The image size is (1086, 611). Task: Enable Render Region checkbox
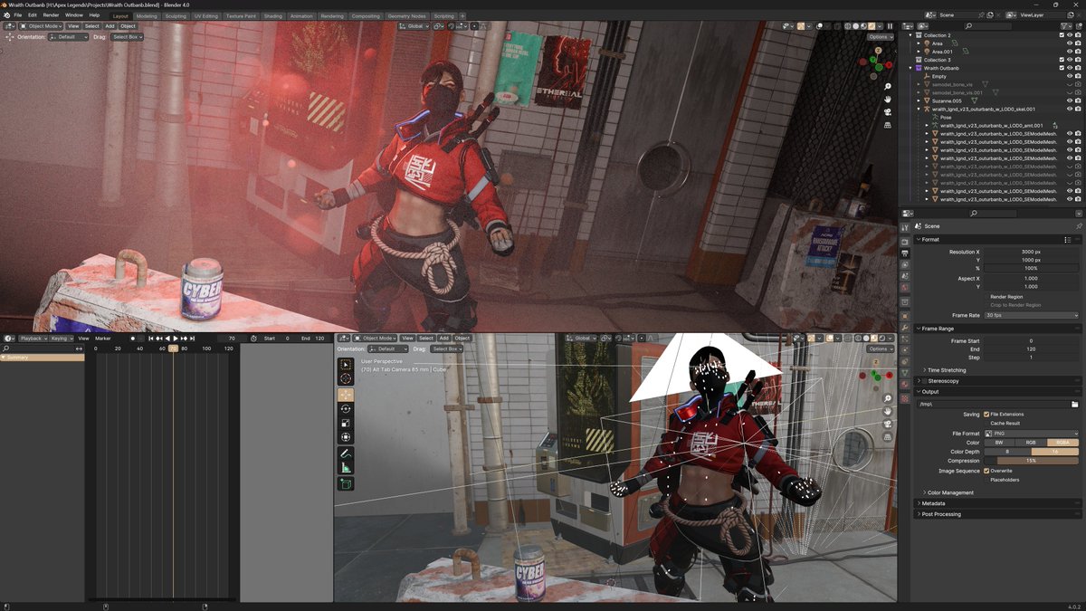986,296
